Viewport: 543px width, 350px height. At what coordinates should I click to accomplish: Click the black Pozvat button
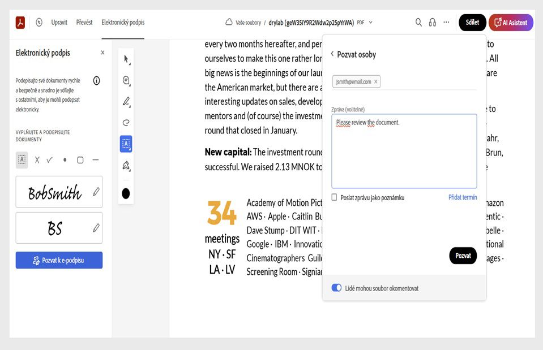(x=463, y=256)
